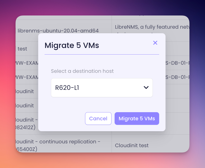Viewport: 205px width, 168px height.
Task: Confirm with Migrate 5 VMs button
Action: pos(137,119)
